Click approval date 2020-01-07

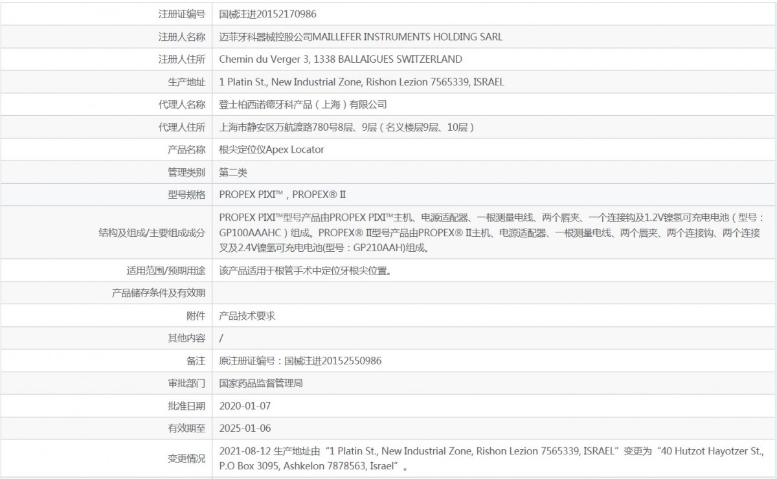pos(245,406)
